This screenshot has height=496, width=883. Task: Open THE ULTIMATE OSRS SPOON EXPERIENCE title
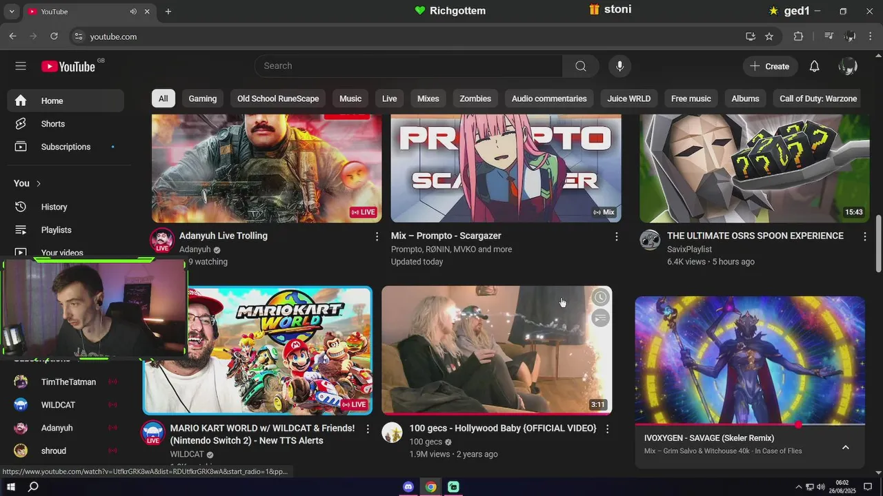(755, 236)
